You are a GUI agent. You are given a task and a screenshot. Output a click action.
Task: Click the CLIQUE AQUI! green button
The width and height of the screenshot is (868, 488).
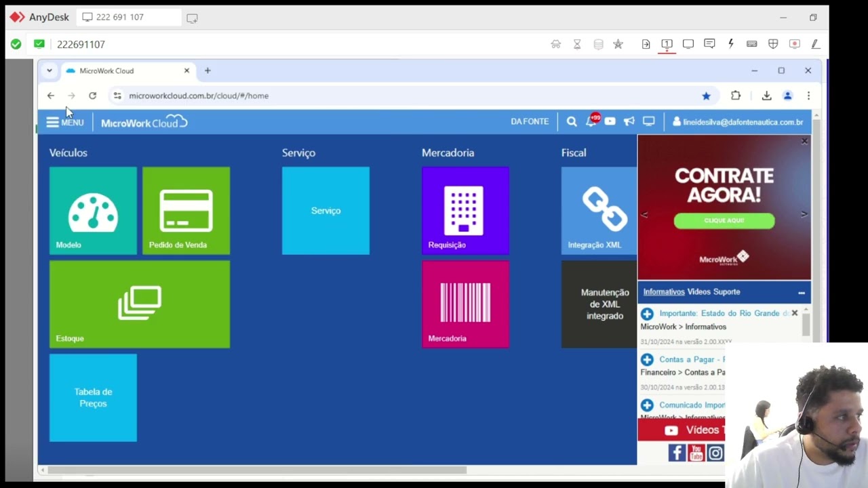pos(724,220)
